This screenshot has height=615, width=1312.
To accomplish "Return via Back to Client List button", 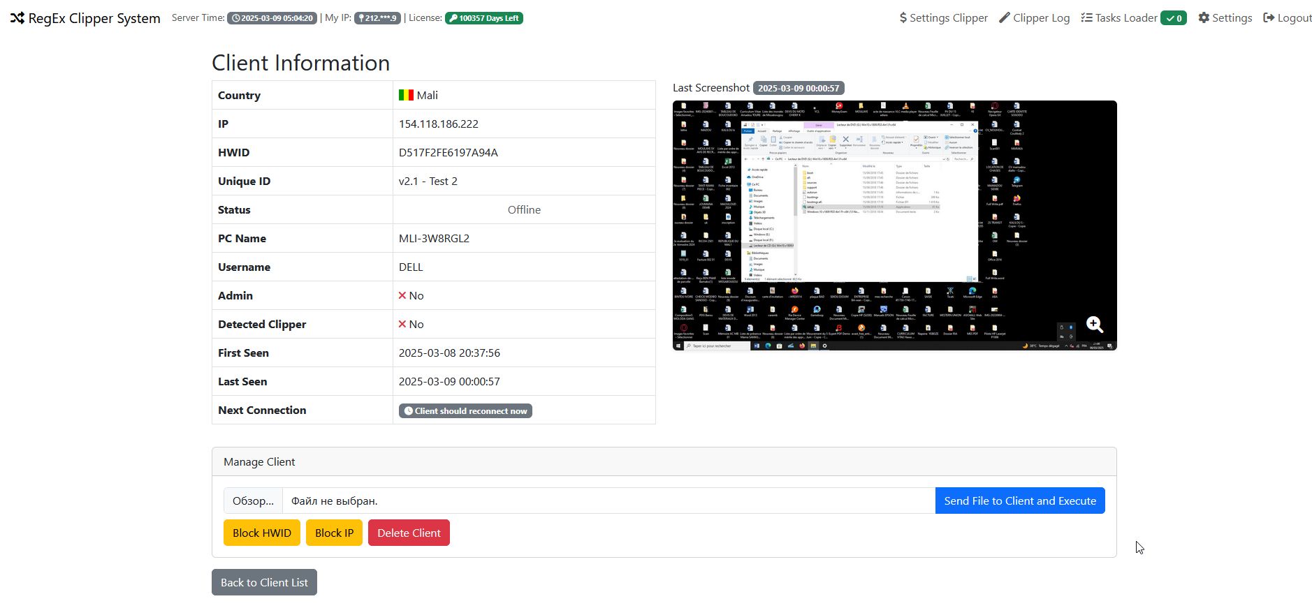I will click(x=264, y=582).
